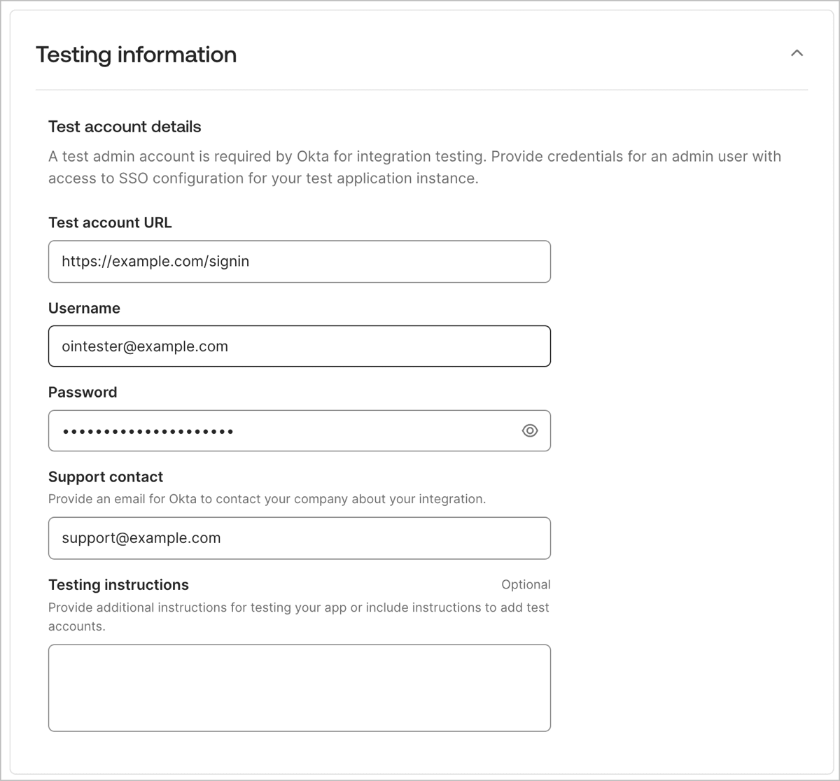Click the Optional tag beside Testing instructions
This screenshot has height=781, width=840.
point(526,584)
